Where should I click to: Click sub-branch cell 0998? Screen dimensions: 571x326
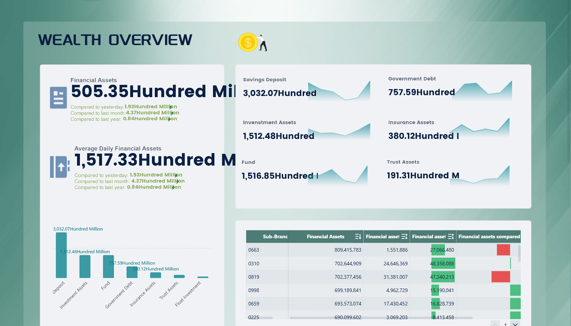pos(267,290)
